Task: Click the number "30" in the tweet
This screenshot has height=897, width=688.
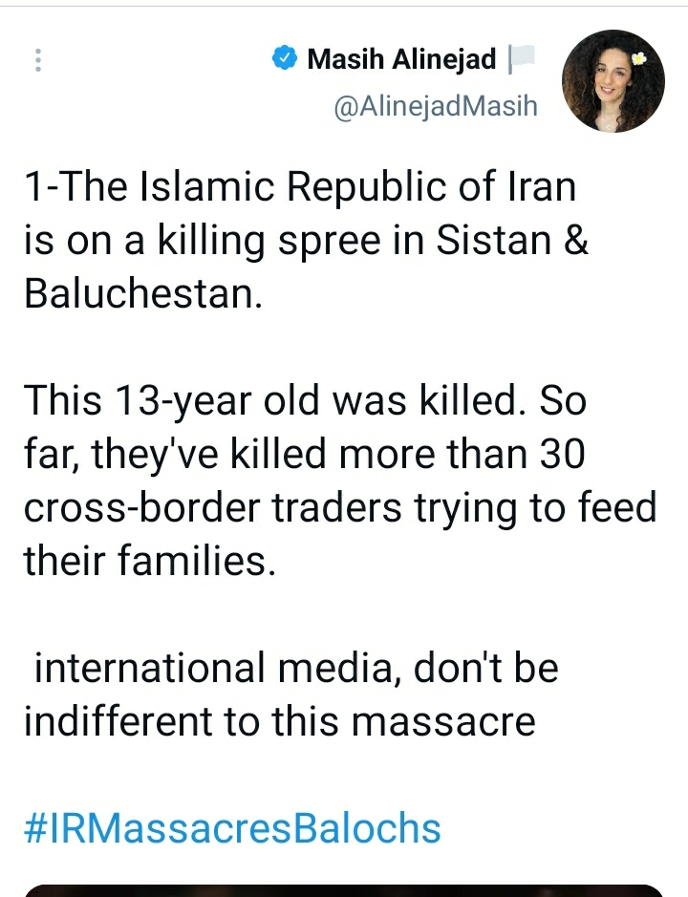Action: click(x=557, y=455)
